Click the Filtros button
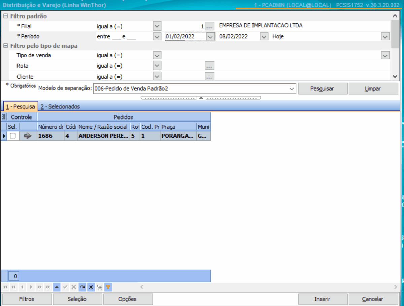The image size is (404, 306). [x=27, y=299]
